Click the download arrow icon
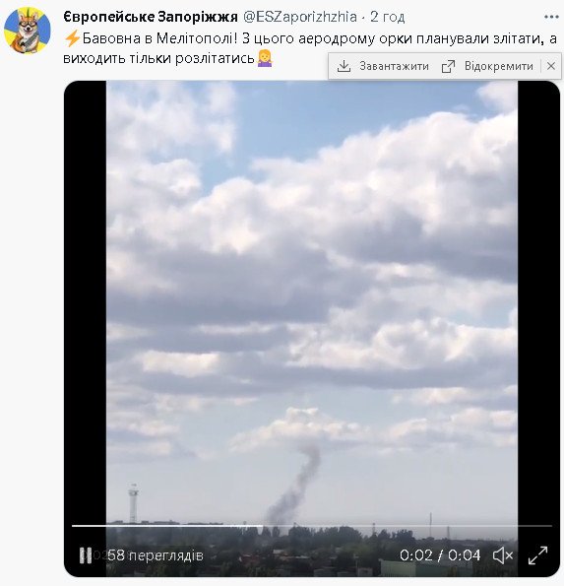Viewport: 564px width, 586px height. point(344,67)
